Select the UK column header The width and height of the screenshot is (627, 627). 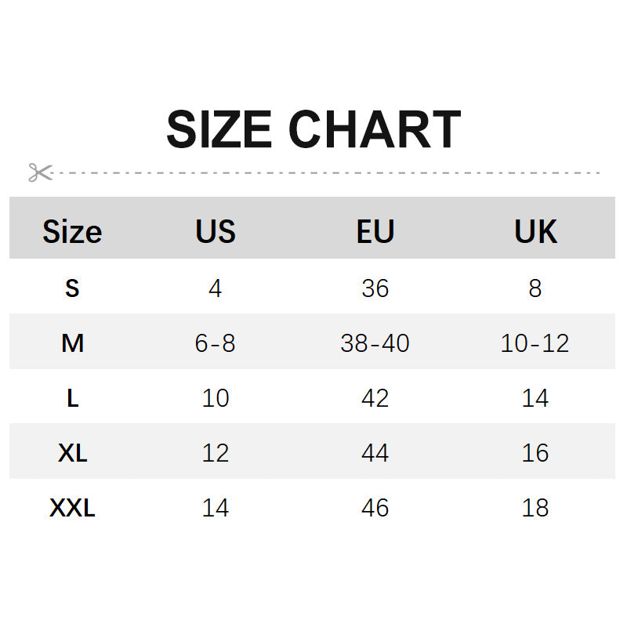tap(535, 232)
